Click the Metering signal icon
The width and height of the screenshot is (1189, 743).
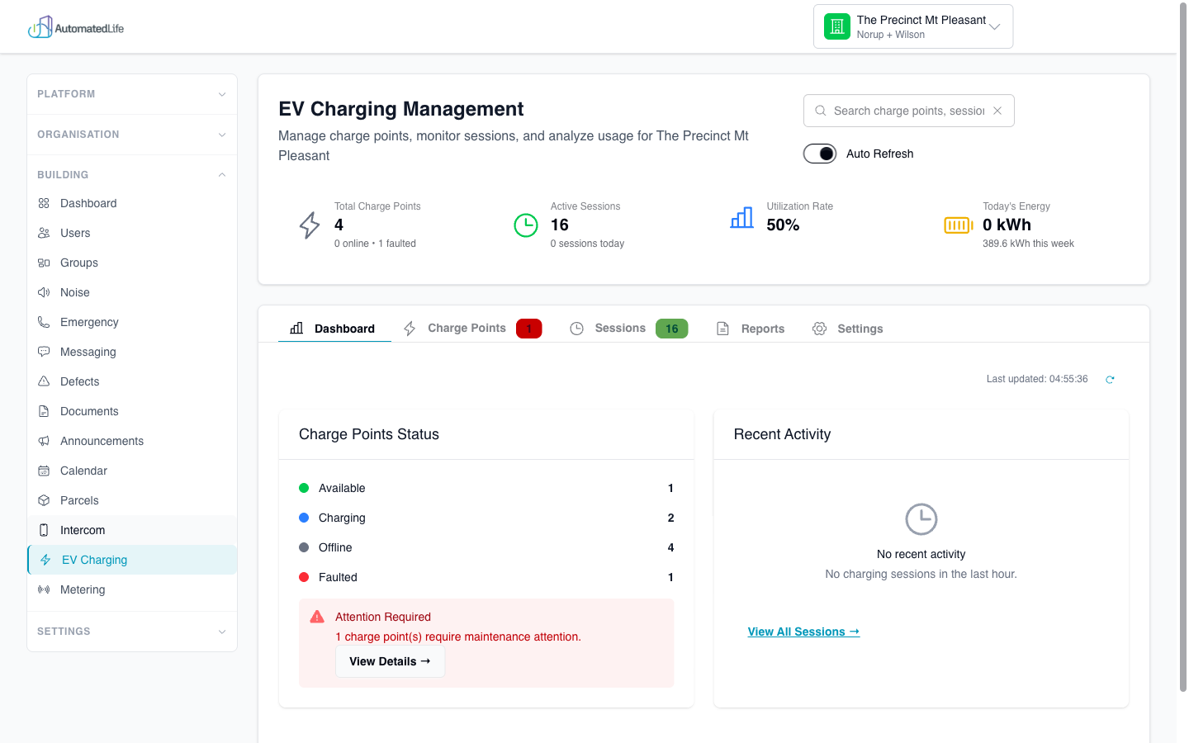[44, 589]
